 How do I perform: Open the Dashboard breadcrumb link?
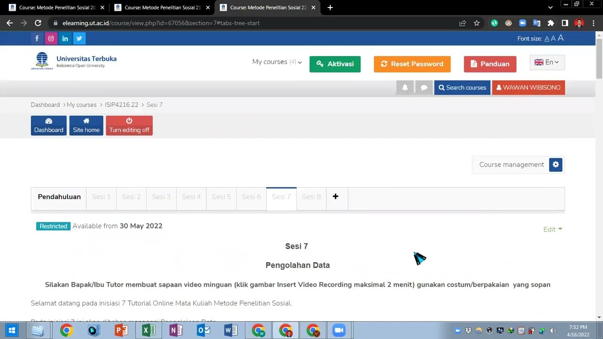[45, 105]
